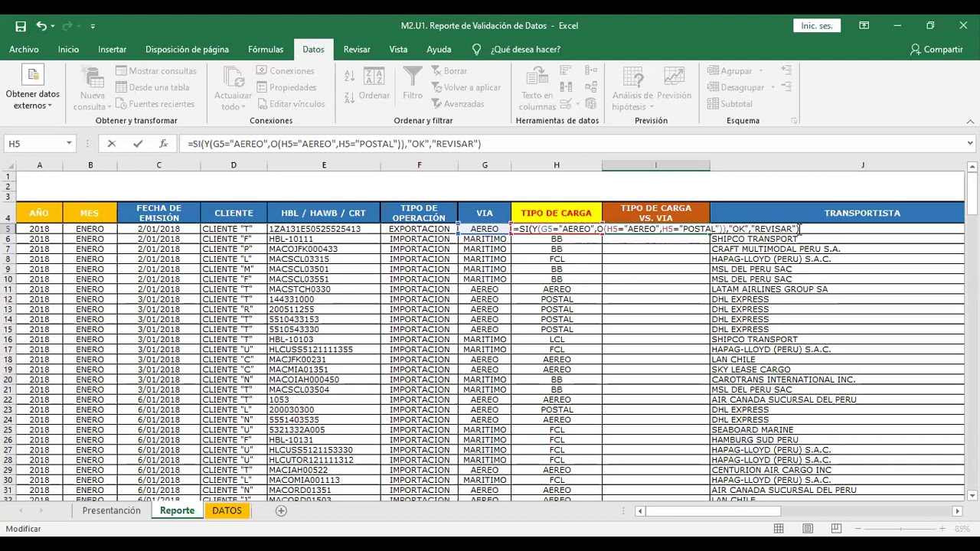Click Propiedades in Conexiones group
Image resolution: width=980 pixels, height=551 pixels.
pos(286,87)
